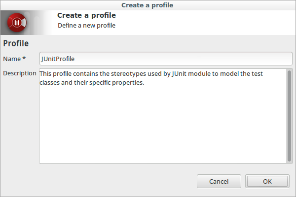This screenshot has height=197, width=296.
Task: Click inside the Description text area
Action: (x=163, y=116)
